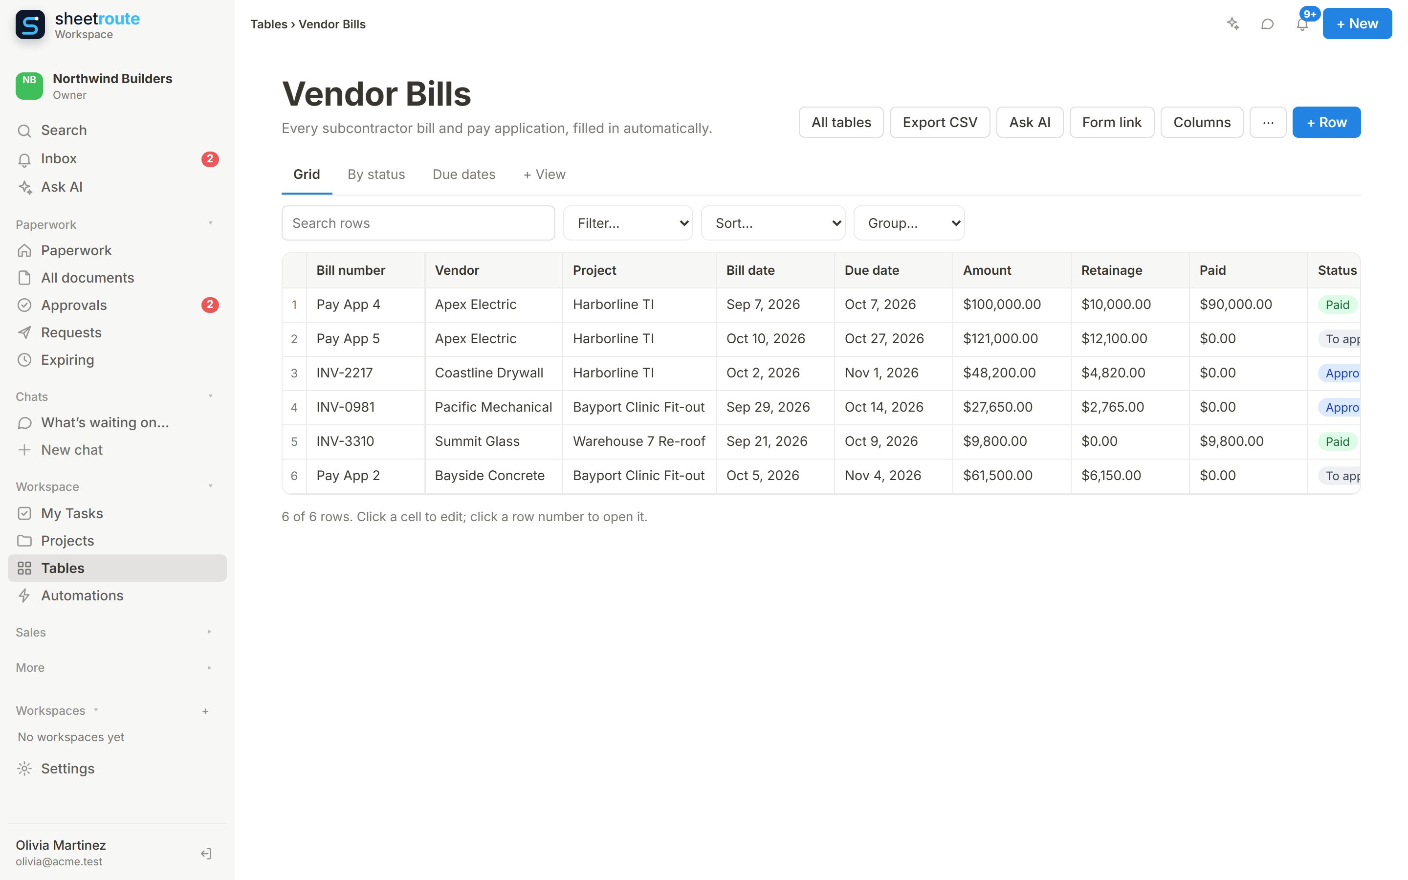This screenshot has height=880, width=1408.
Task: Click the + Row button
Action: tap(1326, 122)
